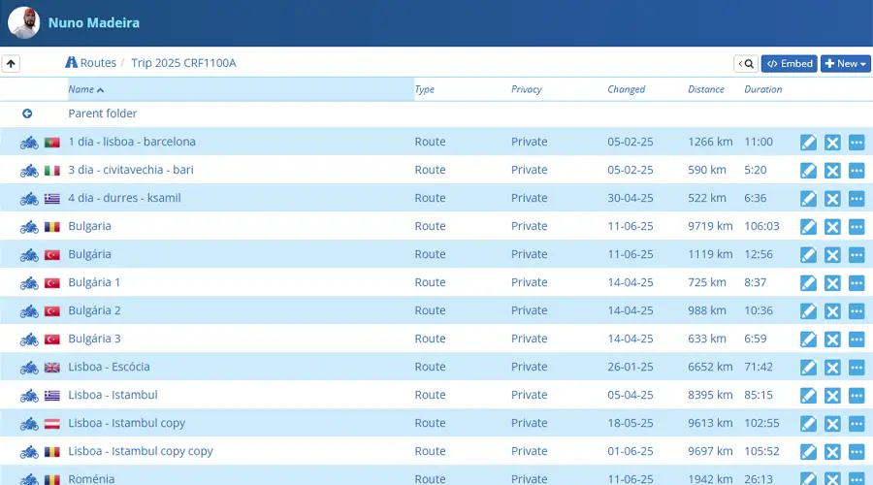Screen dimensions: 873x485
Task: Sort by the Distance column header
Action: [x=706, y=89]
